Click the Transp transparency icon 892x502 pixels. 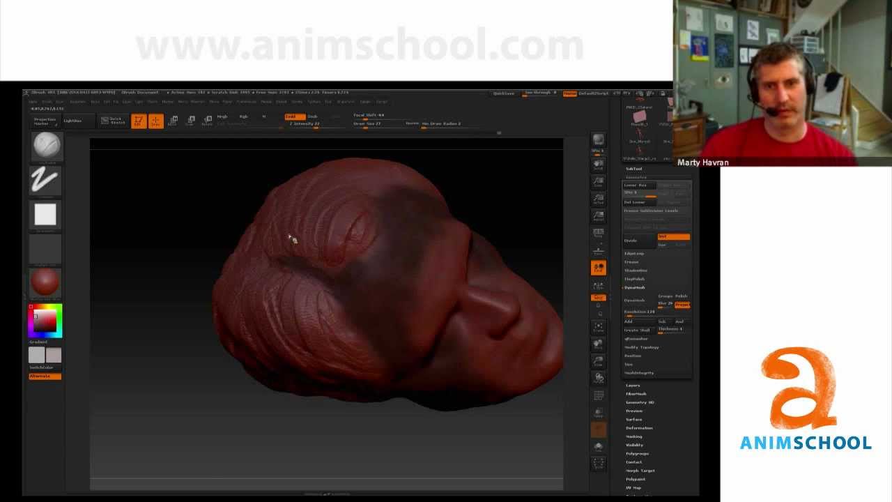pos(598,413)
